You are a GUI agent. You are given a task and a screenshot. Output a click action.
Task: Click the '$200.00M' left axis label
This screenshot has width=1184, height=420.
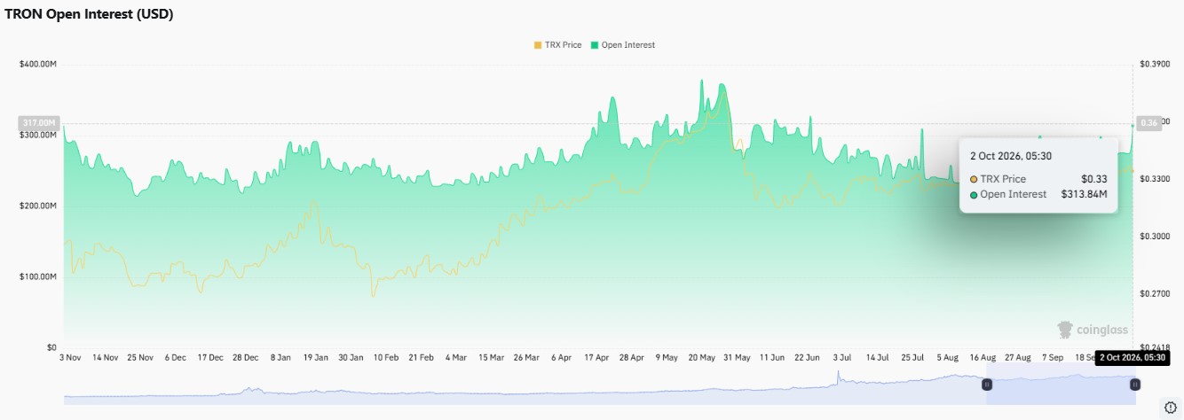coord(38,206)
